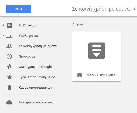Go to Πρόσφατα section
Image resolution: width=137 pixels, height=113 pixels.
click(27, 56)
